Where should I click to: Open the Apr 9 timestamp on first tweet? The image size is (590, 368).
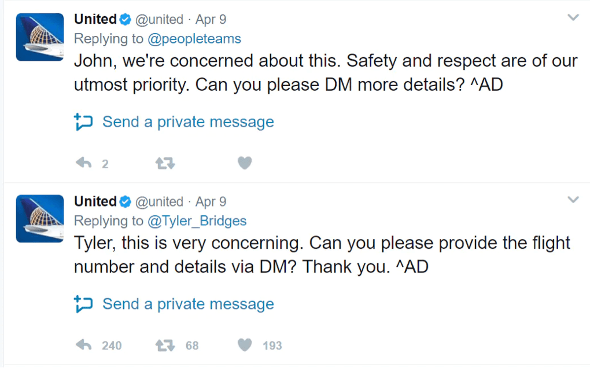[211, 20]
